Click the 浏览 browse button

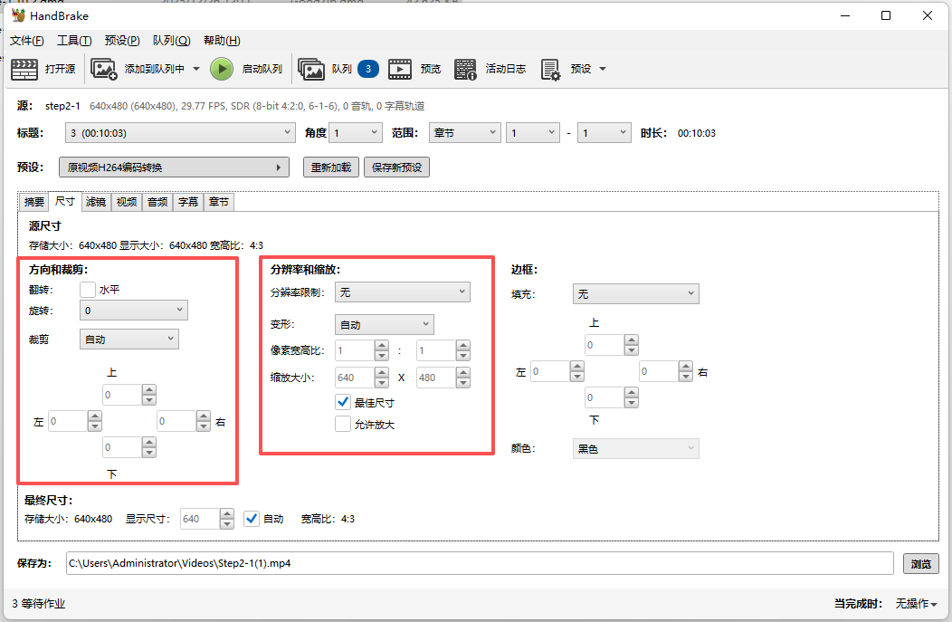click(x=920, y=563)
